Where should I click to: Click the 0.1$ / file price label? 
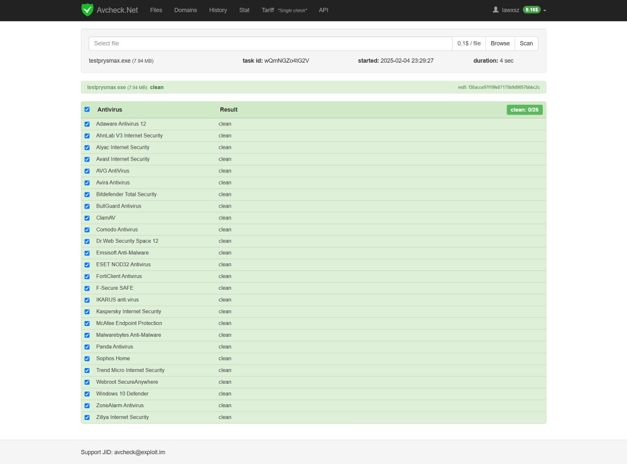469,44
